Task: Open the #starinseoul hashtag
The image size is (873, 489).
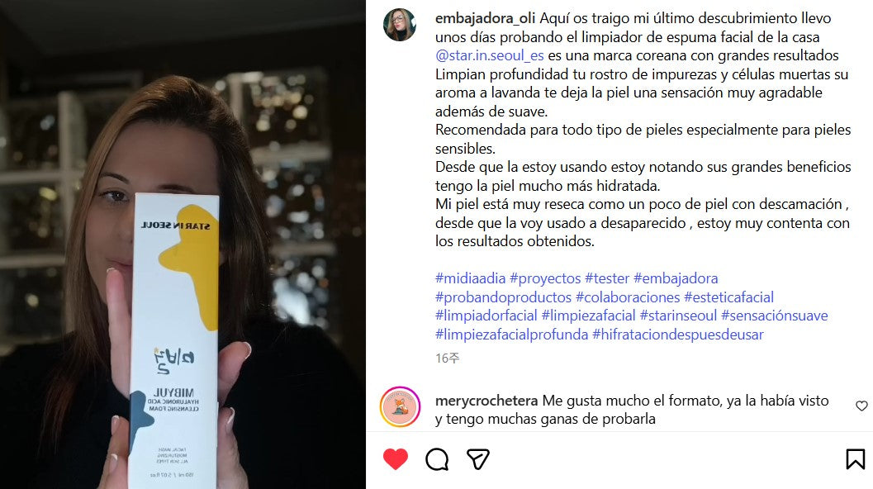Action: [678, 316]
